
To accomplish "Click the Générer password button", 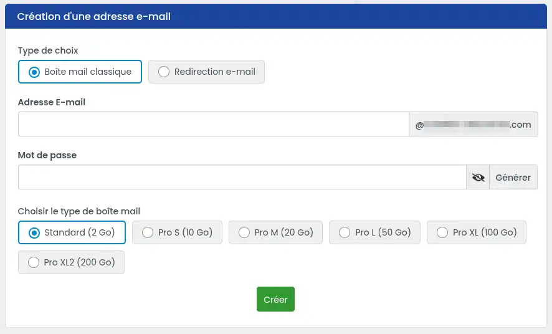I will pyautogui.click(x=513, y=178).
